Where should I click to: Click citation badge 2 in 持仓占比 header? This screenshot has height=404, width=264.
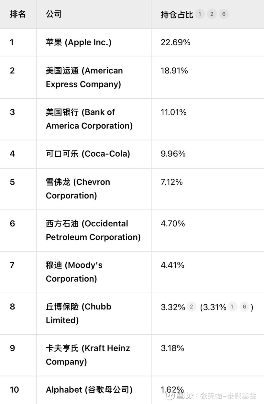point(212,14)
